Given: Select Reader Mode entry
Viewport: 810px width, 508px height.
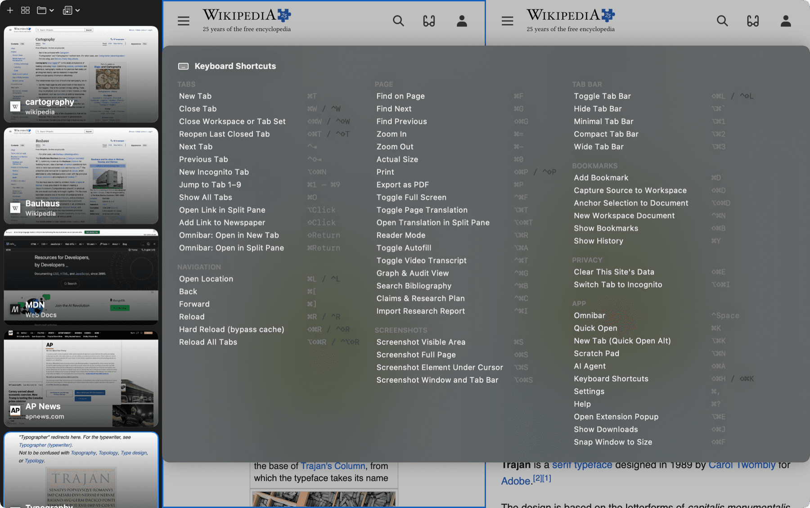Looking at the screenshot, I should point(466,235).
